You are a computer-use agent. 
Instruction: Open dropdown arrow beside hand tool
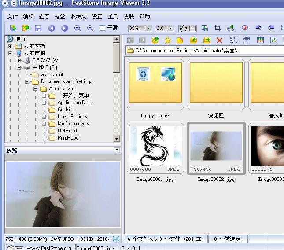[193, 29]
